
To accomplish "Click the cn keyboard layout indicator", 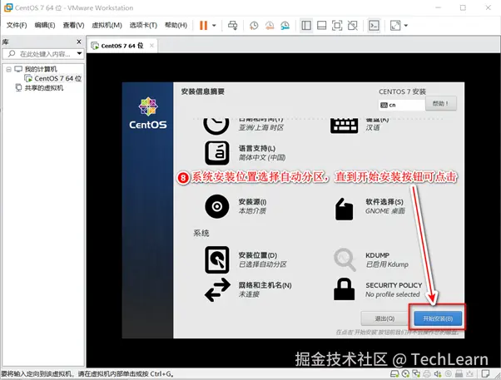I will [x=402, y=105].
